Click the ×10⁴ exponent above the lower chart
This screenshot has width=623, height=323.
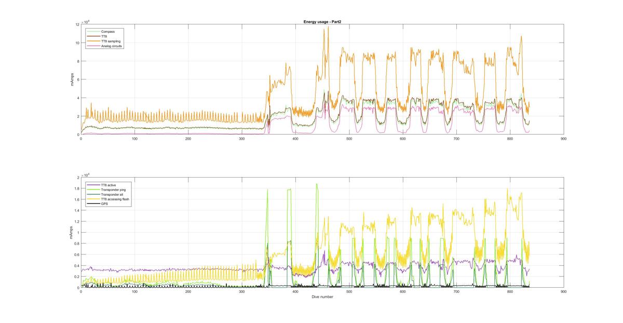86,175
